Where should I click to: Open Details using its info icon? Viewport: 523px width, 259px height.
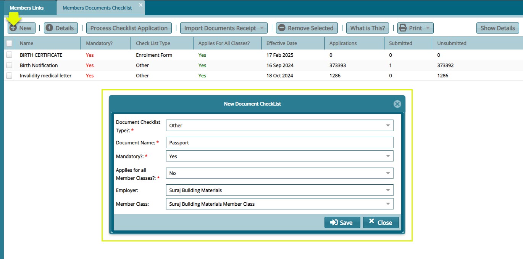coord(48,28)
